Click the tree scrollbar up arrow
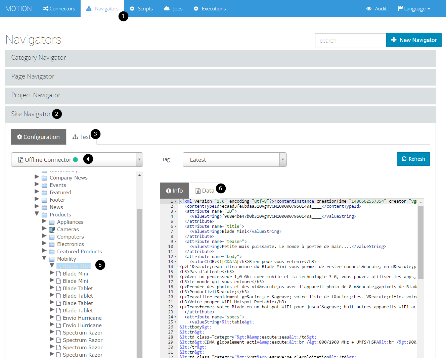The image size is (446, 358). (139, 175)
